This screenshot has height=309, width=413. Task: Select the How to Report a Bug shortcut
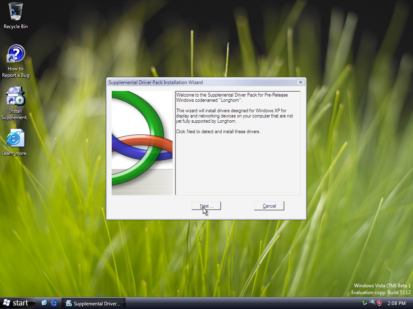(x=16, y=62)
